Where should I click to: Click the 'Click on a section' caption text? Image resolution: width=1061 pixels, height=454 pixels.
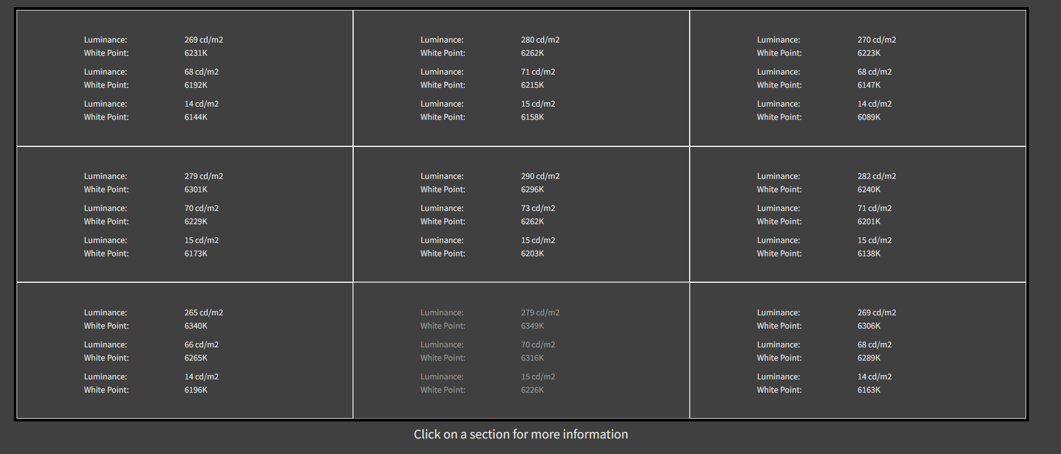[521, 434]
